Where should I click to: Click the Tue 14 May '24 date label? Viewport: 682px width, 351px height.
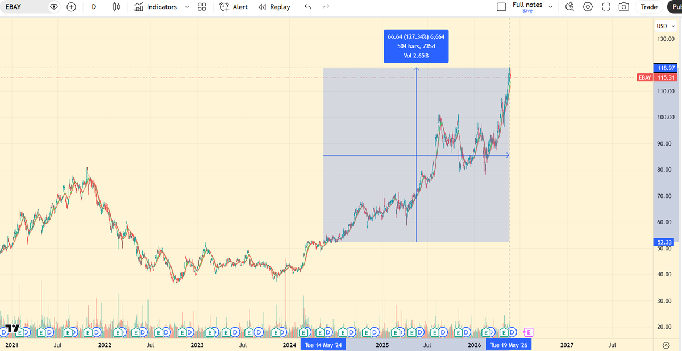[323, 345]
